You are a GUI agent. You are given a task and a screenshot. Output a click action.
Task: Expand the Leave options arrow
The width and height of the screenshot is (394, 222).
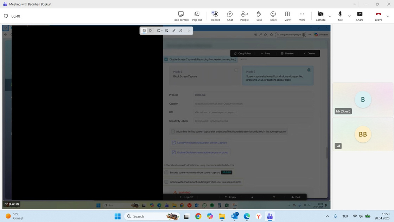point(388,16)
